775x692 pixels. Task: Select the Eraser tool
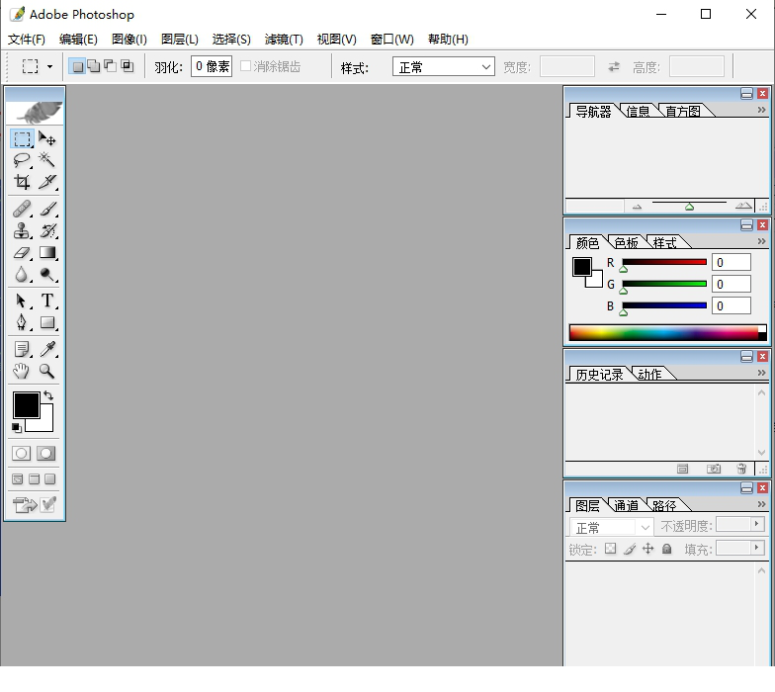pyautogui.click(x=22, y=252)
